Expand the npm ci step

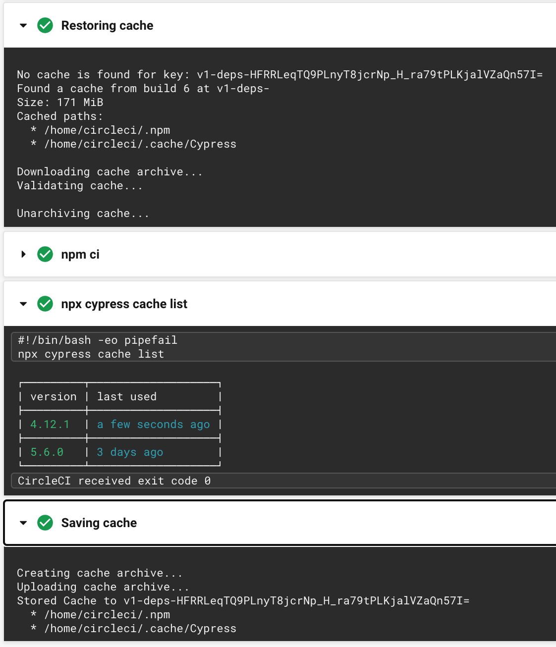click(23, 254)
